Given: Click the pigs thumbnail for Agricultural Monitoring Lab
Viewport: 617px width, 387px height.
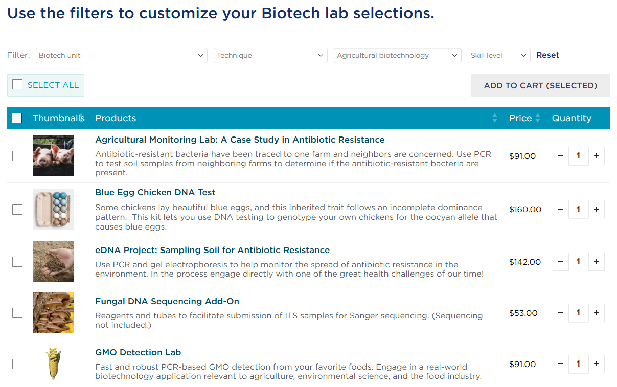Looking at the screenshot, I should pyautogui.click(x=53, y=156).
